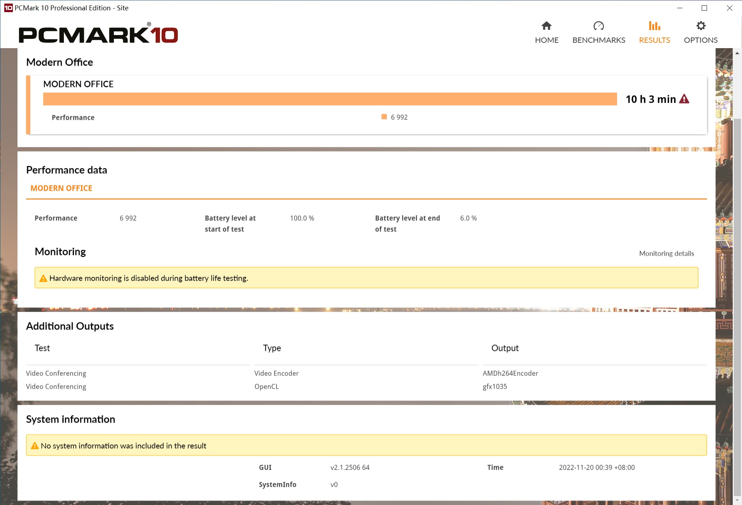Image resolution: width=742 pixels, height=505 pixels.
Task: Click the BENCHMARKS navigation label
Action: coord(599,40)
